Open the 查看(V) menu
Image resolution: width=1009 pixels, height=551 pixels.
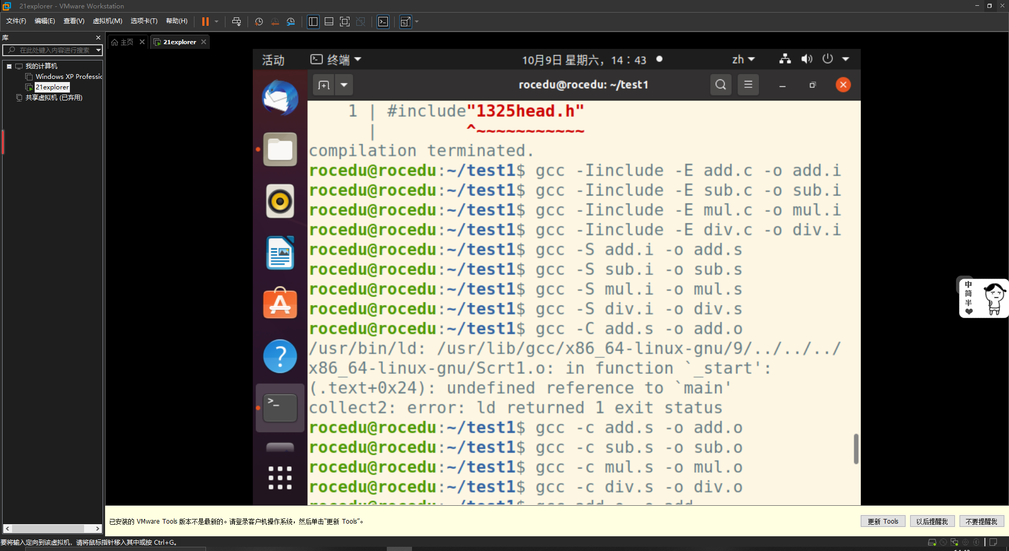tap(74, 21)
